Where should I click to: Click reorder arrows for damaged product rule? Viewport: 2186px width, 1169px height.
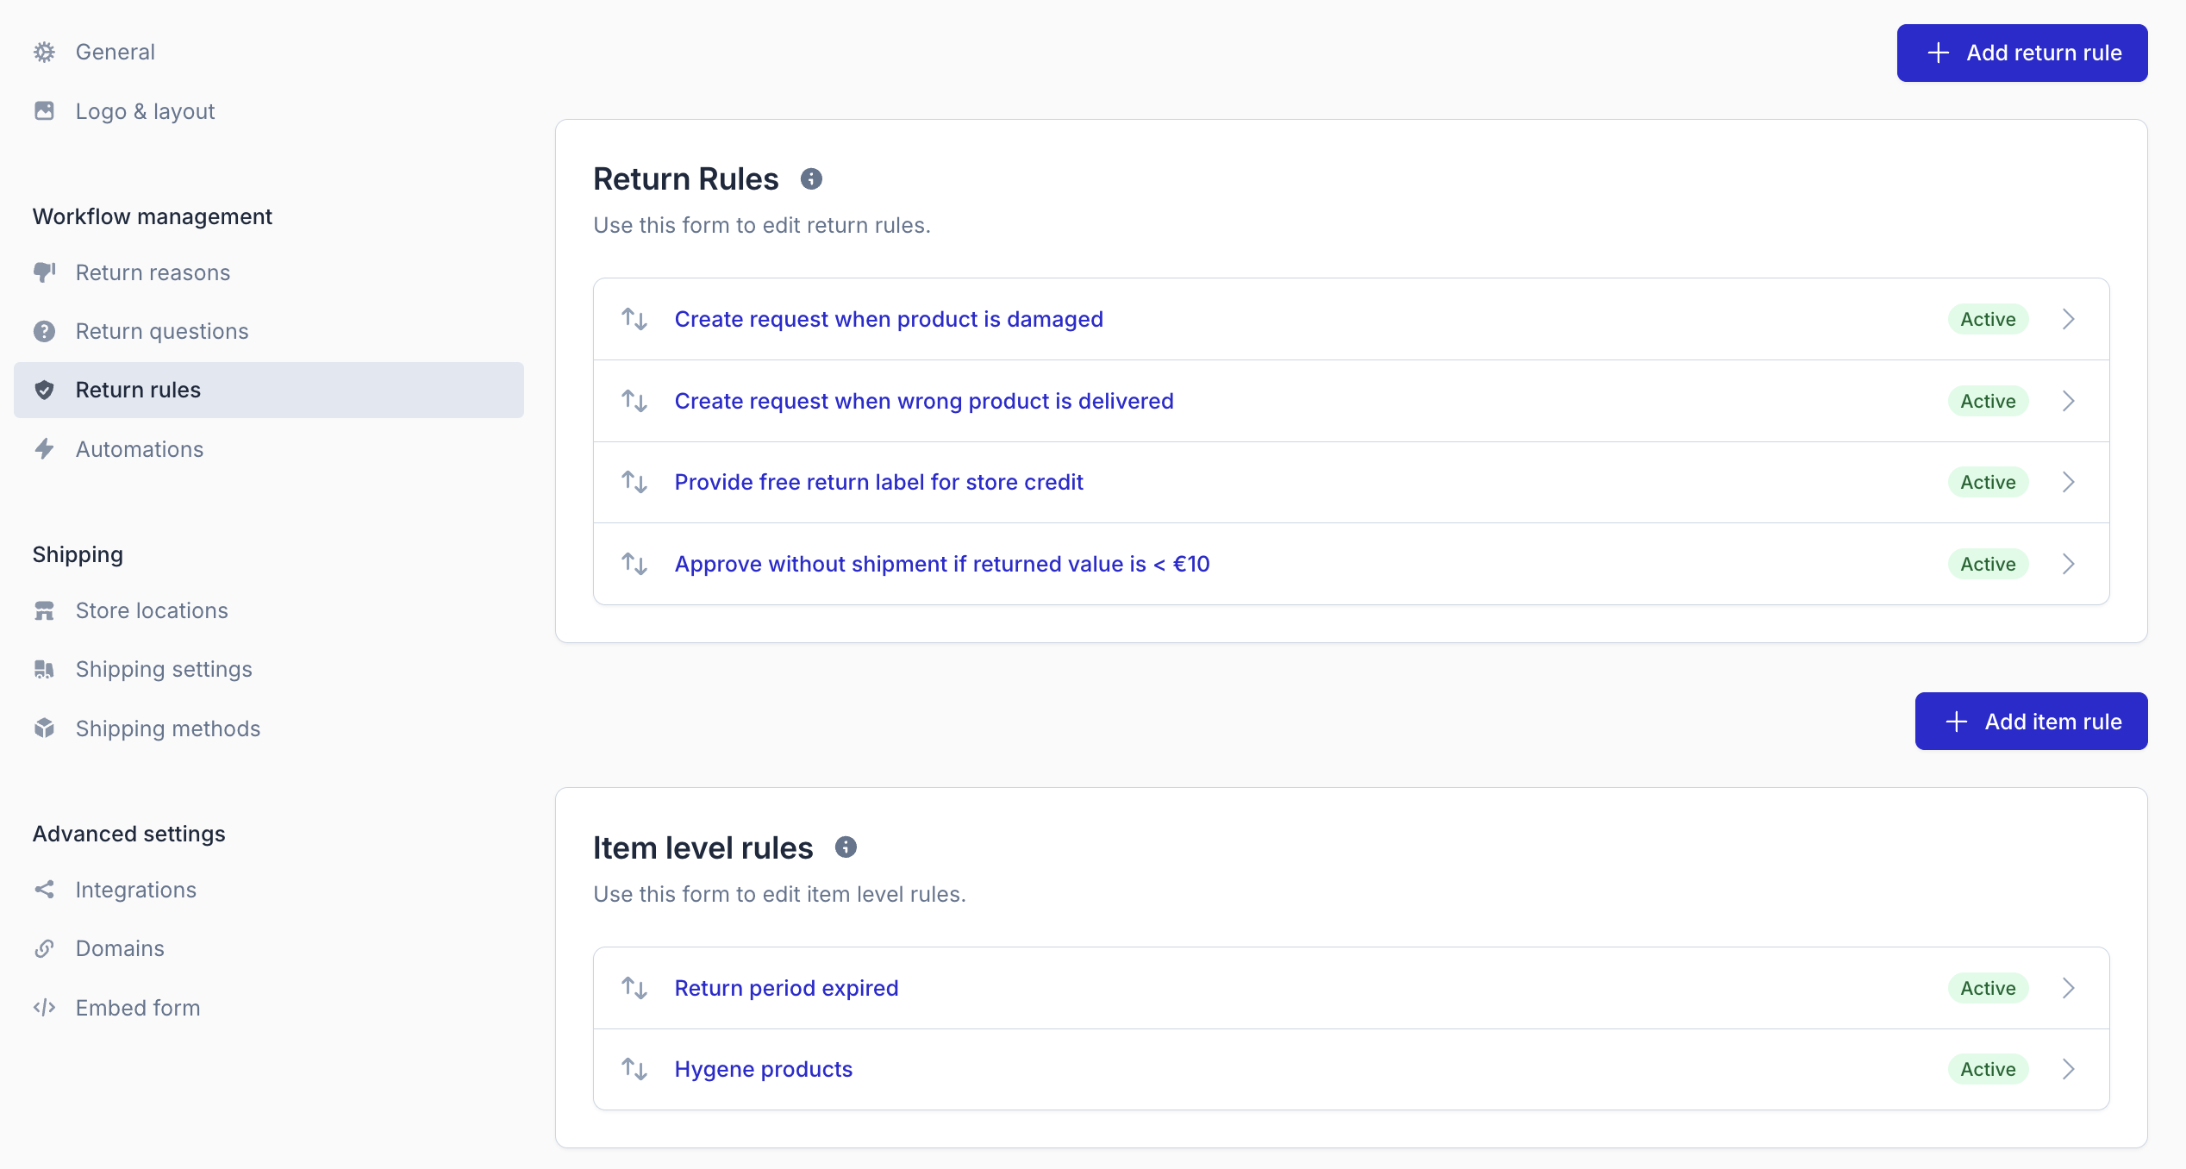point(634,320)
